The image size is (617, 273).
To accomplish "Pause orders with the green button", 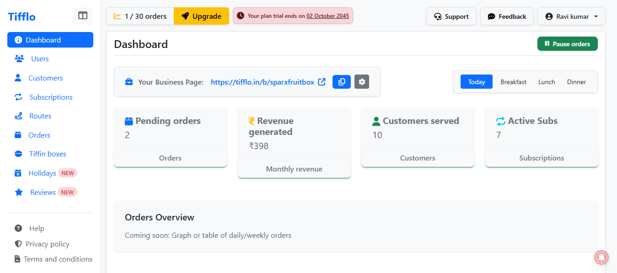I will (567, 44).
